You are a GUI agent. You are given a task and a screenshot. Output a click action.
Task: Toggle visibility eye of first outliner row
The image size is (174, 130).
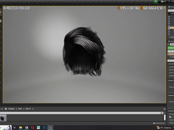click(x=169, y=17)
